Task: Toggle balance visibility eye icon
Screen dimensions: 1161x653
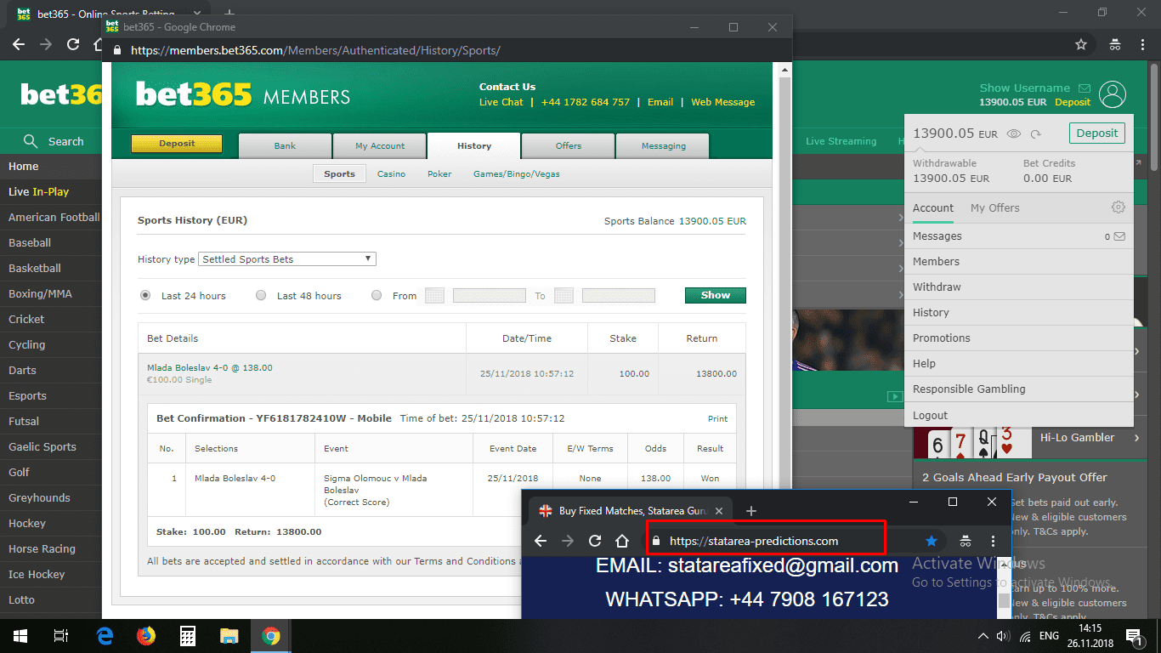Action: tap(1013, 133)
